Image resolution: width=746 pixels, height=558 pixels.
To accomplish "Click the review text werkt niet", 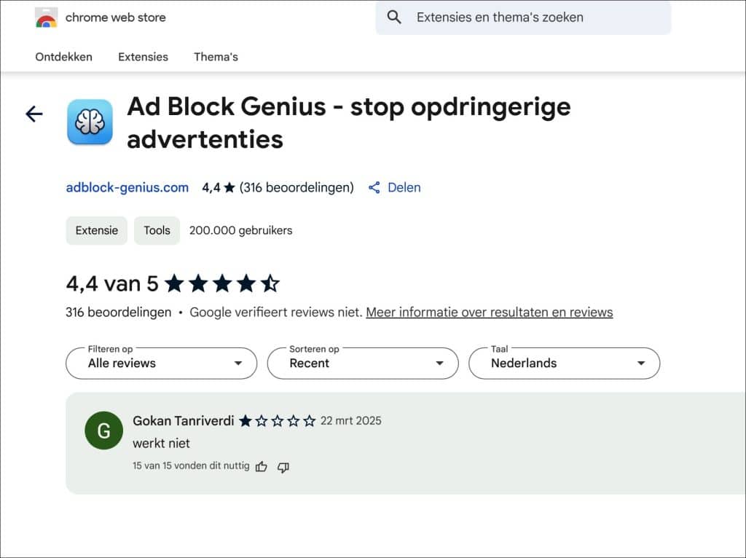I will tap(161, 444).
